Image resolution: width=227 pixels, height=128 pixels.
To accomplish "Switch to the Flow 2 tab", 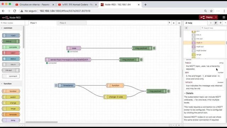I will 72,23.
